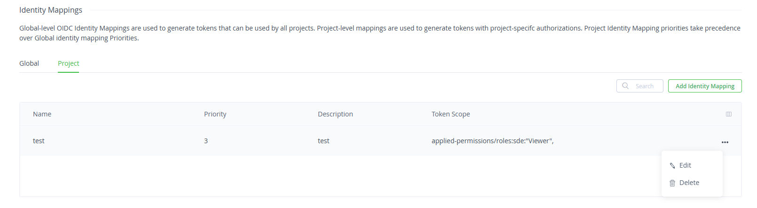The width and height of the screenshot is (757, 208).
Task: Click the Token Scope column header
Action: click(x=450, y=114)
